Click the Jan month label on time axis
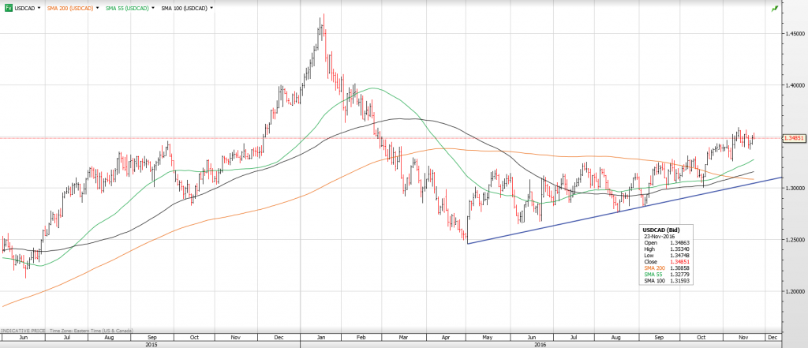This screenshot has width=808, height=348. (x=322, y=335)
